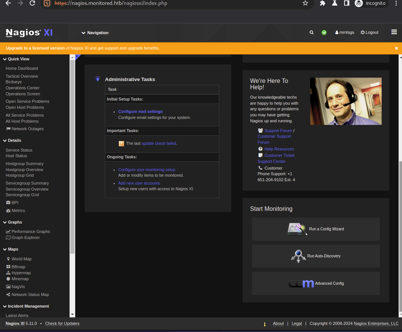Screen dimensions: 402x332
Task: Click the green system status check icon
Action: 324,33
